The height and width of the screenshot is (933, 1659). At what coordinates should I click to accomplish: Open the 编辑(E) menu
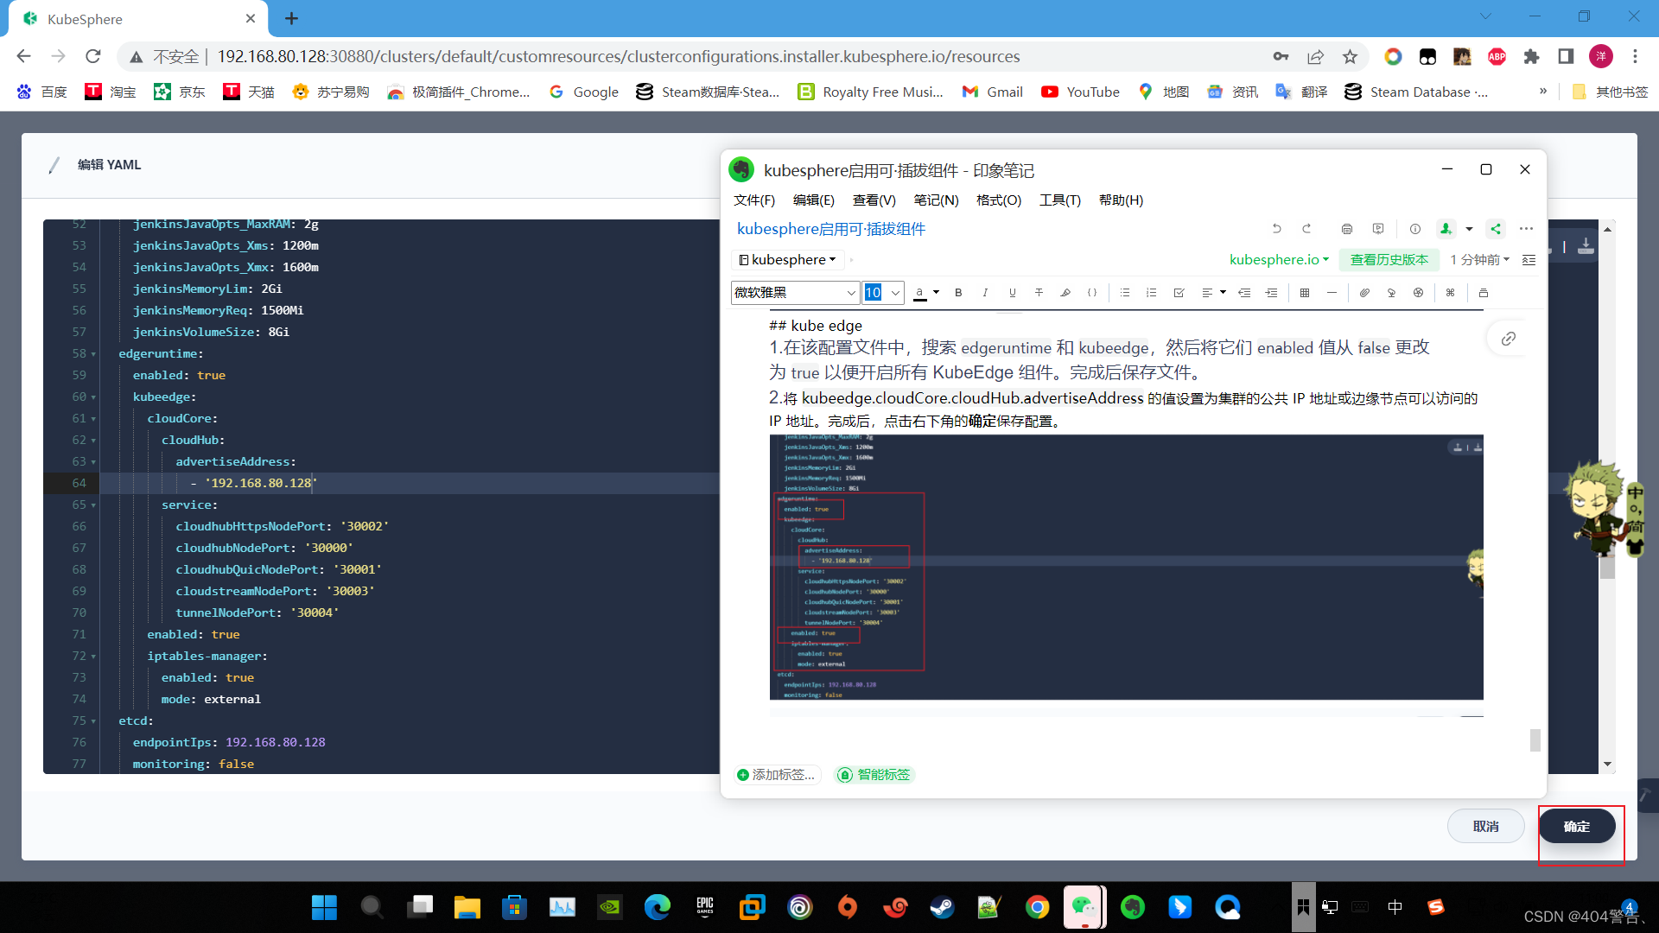coord(814,200)
